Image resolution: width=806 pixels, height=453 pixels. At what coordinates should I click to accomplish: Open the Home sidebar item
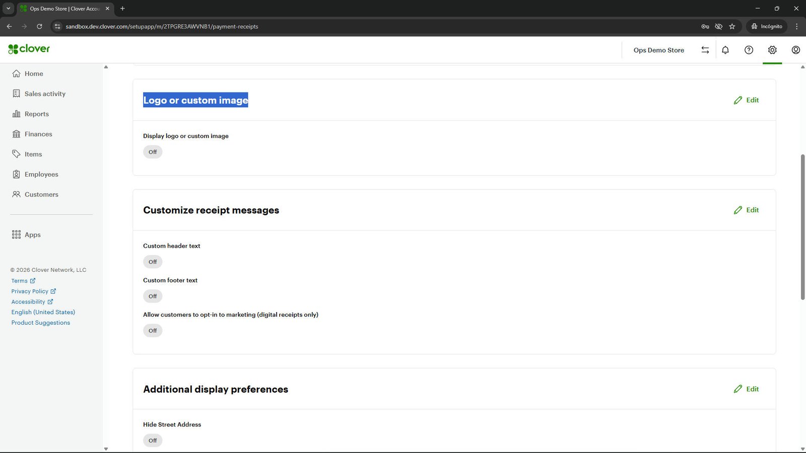(28, 73)
